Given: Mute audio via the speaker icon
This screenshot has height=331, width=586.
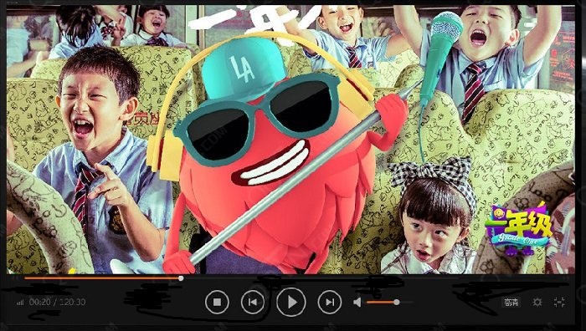Looking at the screenshot, I should pyautogui.click(x=357, y=302).
